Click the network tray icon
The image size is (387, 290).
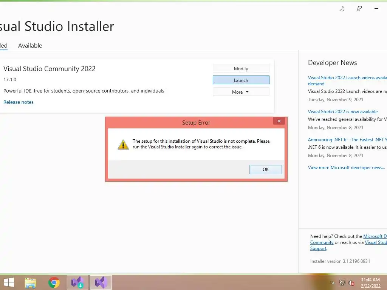pyautogui.click(x=342, y=283)
